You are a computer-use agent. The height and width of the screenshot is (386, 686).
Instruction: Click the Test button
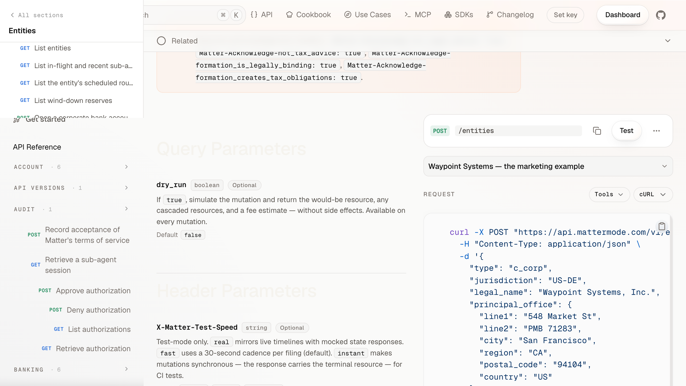[x=627, y=131]
